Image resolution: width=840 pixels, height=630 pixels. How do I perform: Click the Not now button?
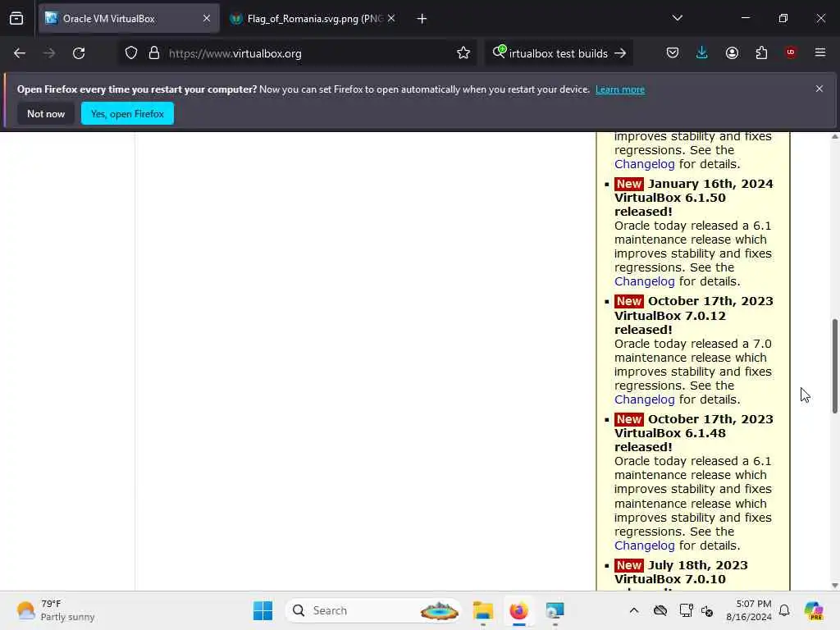[46, 113]
